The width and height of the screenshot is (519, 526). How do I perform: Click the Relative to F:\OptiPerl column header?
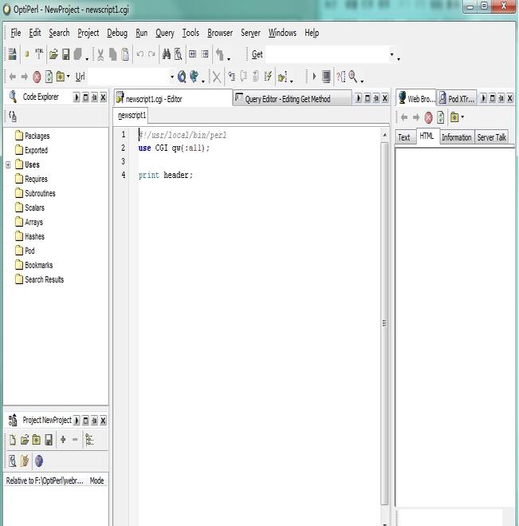(45, 481)
